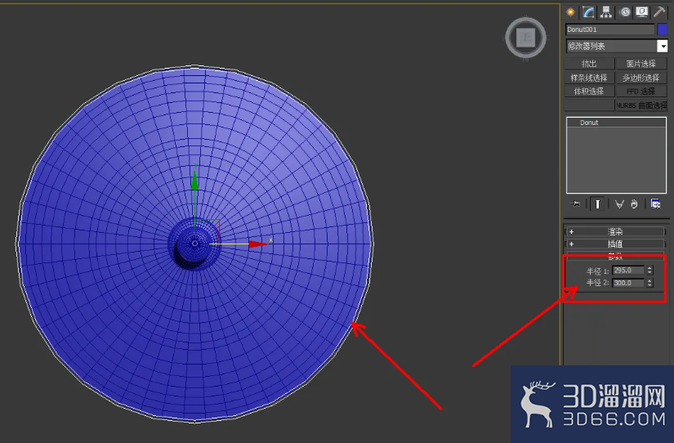Screen dimensions: 674x443
Task: Click the Pin Stack icon
Action: [575, 204]
